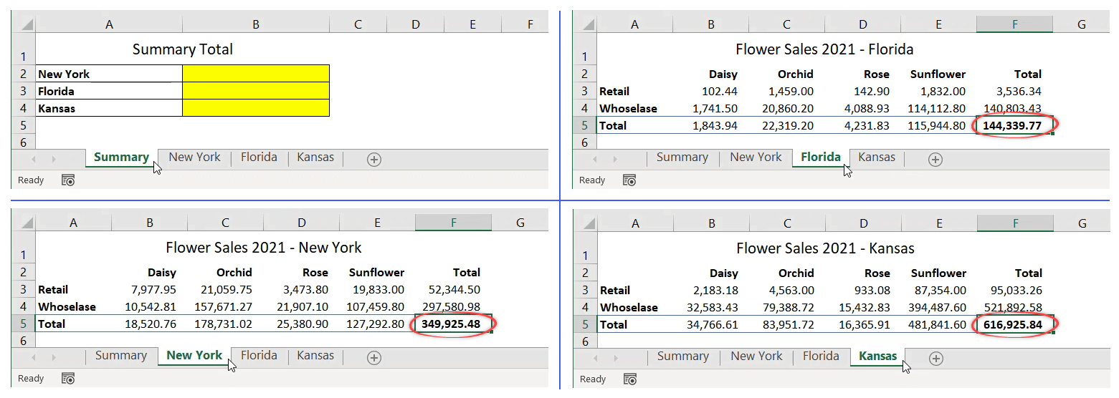Select yellow cell beside New York in Summary

256,74
